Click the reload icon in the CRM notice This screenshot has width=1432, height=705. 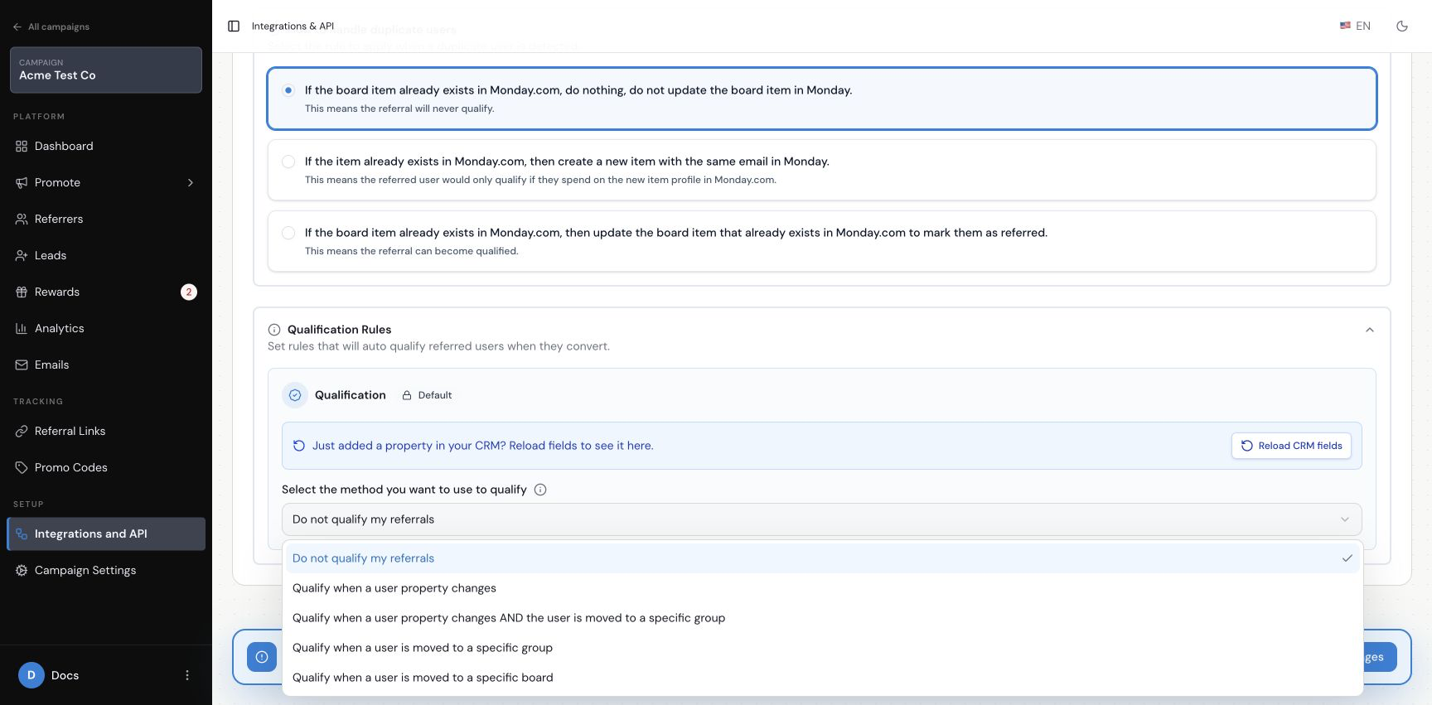point(299,446)
